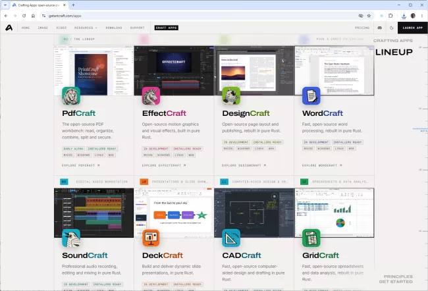Image resolution: width=428 pixels, height=291 pixels.
Task: Open the Discord icon in the navbar
Action: coord(380,28)
